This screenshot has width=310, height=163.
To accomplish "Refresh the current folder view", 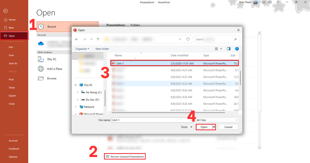I will pos(188,39).
